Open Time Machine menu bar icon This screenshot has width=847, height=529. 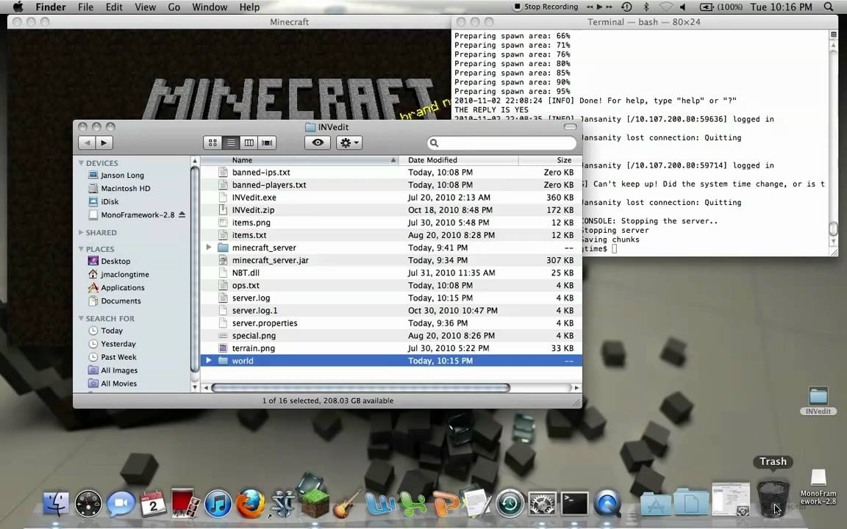[626, 7]
